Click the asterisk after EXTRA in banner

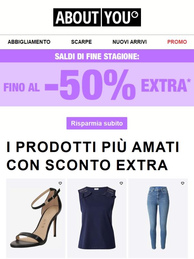[189, 81]
